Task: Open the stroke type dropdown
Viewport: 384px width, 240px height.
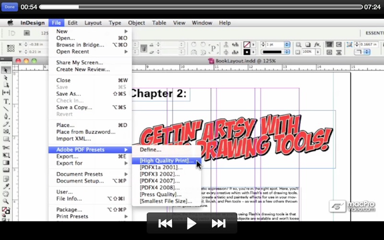Action: 287,52
